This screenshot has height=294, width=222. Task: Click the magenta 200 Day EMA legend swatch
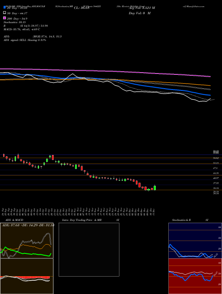[x=4, y=18]
